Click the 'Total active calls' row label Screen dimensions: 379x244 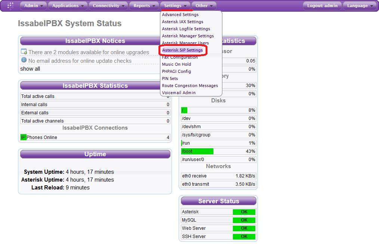(x=38, y=96)
